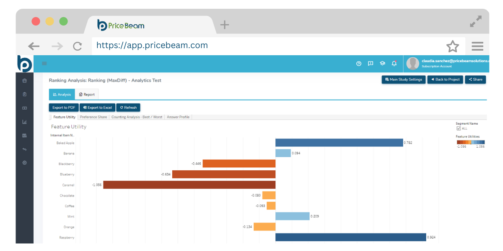Select the bar chart sidebar icon
Screen dimensions: 503x251
(x=24, y=122)
